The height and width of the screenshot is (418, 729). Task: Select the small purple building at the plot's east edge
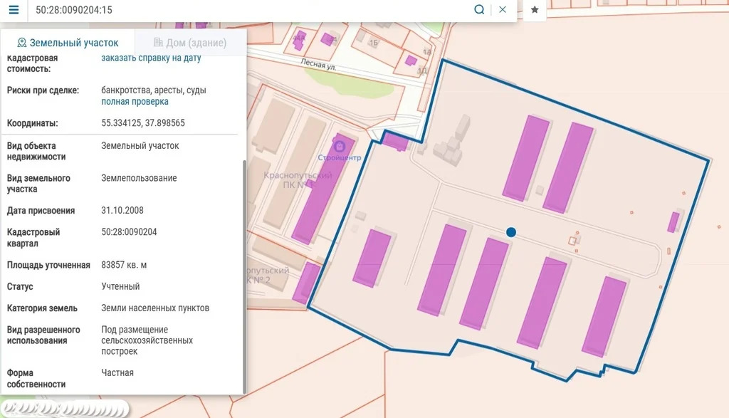(673, 221)
